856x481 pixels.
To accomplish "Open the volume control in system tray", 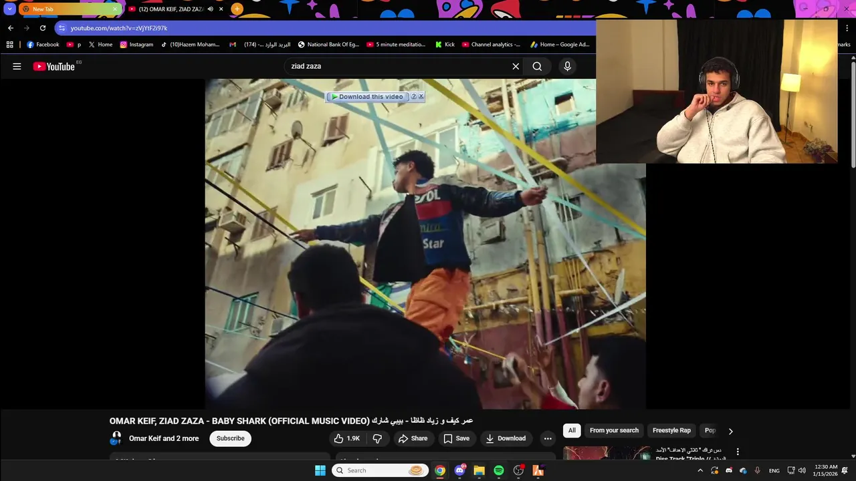I will (x=802, y=470).
